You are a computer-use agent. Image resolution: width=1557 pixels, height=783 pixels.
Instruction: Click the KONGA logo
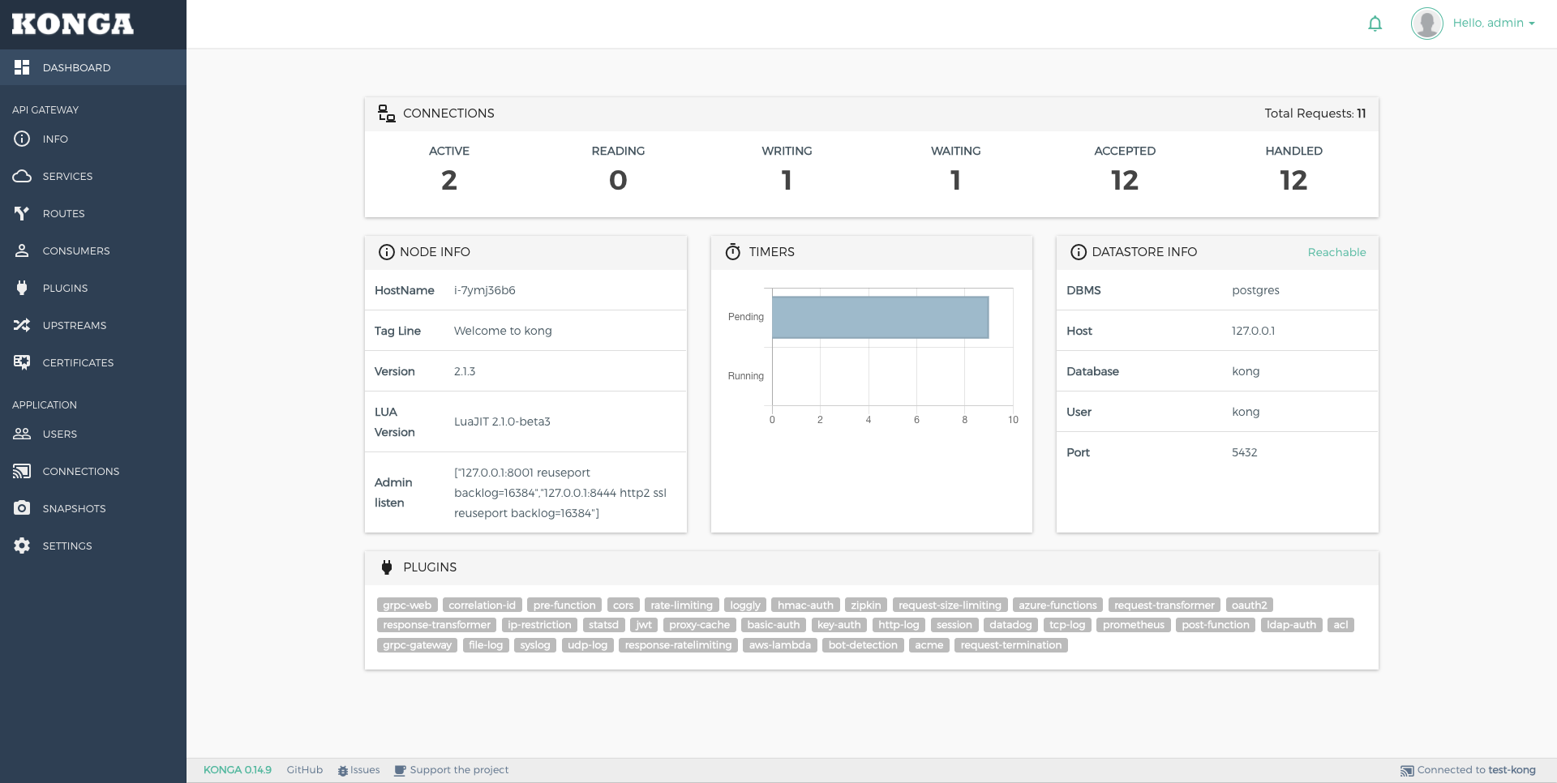click(73, 24)
